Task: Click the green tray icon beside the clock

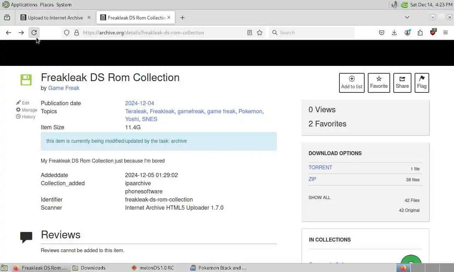Action: tap(404, 5)
